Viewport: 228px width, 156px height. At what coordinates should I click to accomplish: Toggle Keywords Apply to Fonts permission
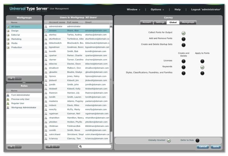[203, 67]
